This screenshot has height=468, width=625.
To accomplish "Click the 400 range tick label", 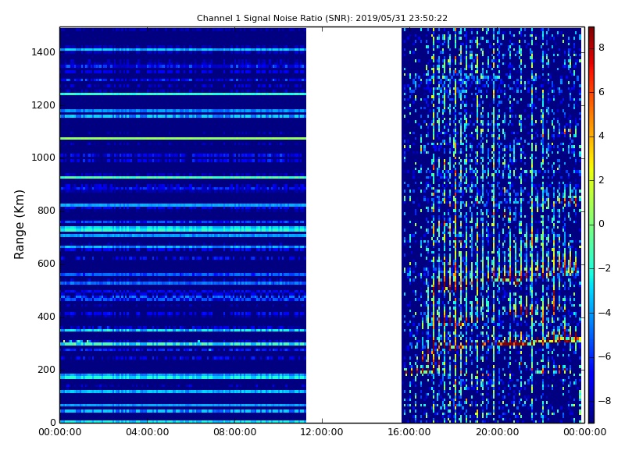I will [46, 317].
